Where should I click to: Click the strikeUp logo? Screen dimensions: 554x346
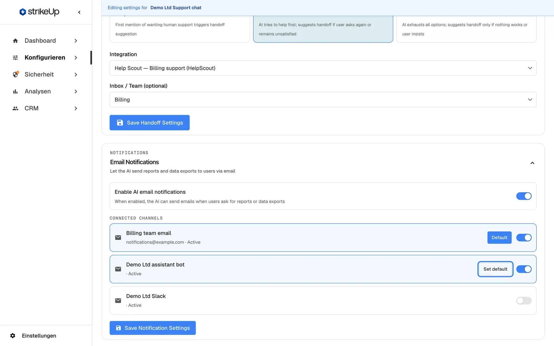[x=39, y=12]
